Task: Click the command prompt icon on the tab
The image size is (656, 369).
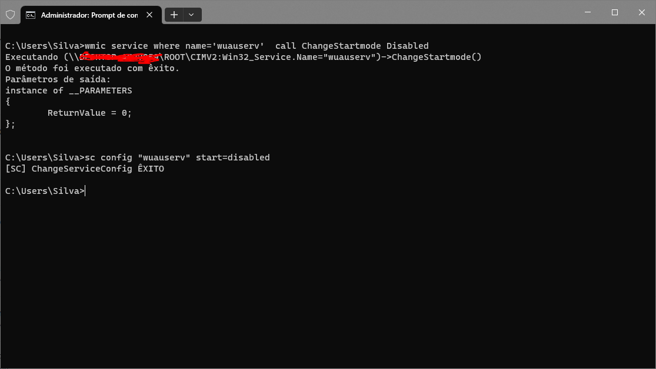Action: [31, 15]
